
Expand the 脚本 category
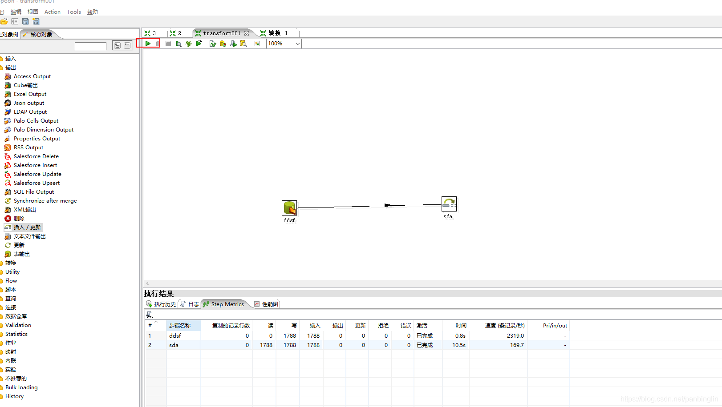(x=11, y=290)
